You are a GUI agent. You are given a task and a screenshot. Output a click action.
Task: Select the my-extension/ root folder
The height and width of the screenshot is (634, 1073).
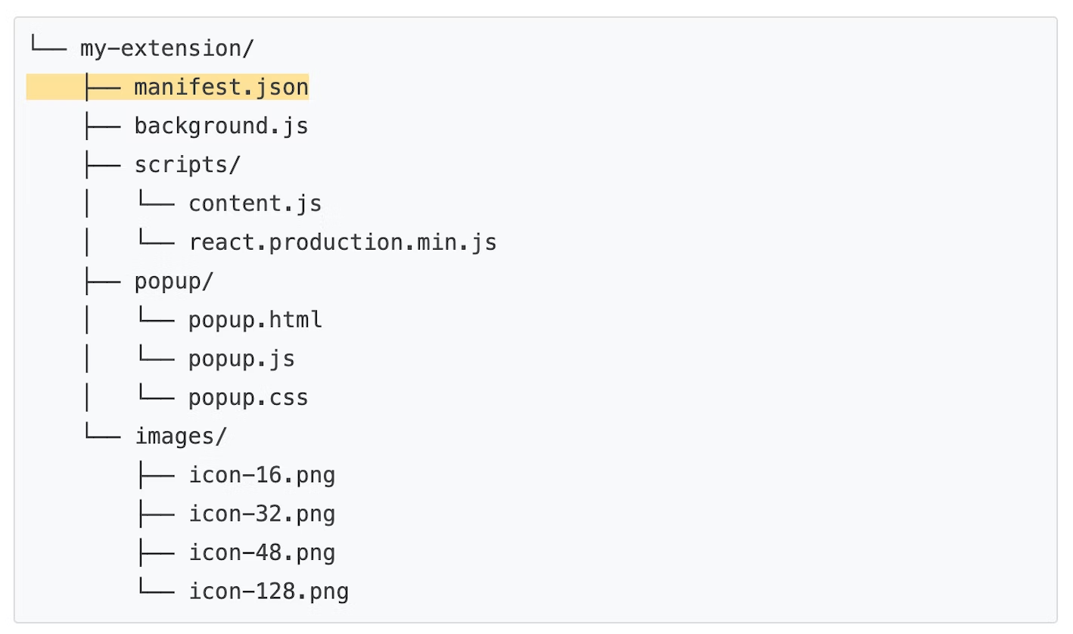click(x=166, y=48)
